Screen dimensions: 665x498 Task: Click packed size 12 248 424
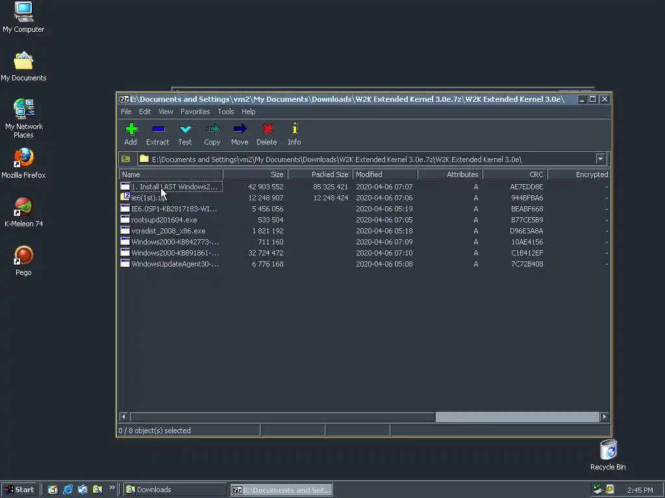331,198
